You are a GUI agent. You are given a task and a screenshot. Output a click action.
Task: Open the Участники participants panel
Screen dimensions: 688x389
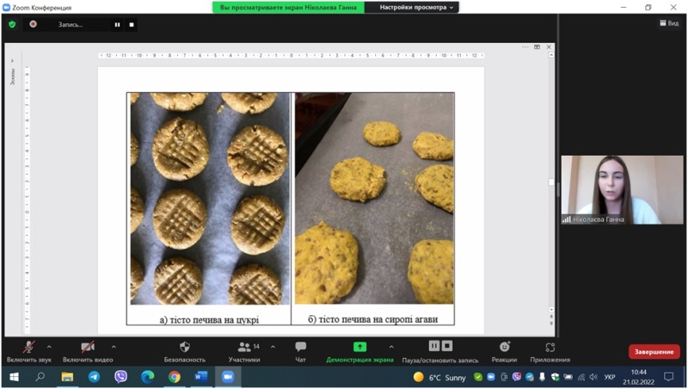(244, 352)
